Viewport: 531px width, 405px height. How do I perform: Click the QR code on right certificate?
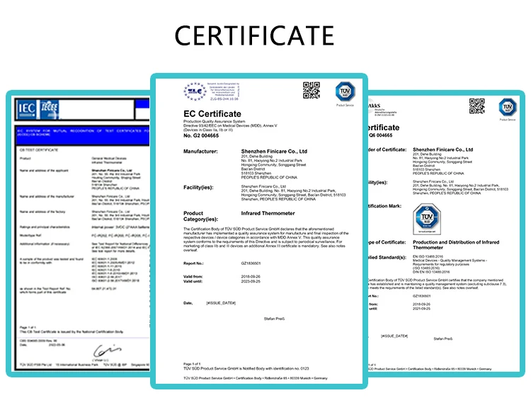pyautogui.click(x=476, y=106)
